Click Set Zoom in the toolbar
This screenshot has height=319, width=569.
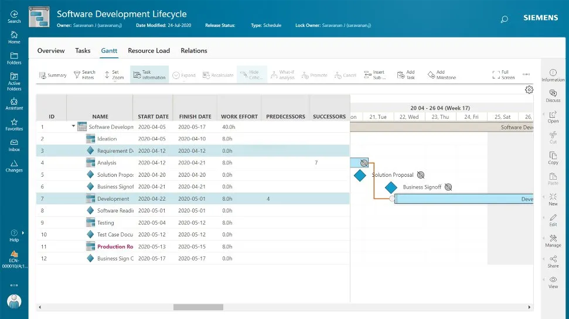(114, 75)
